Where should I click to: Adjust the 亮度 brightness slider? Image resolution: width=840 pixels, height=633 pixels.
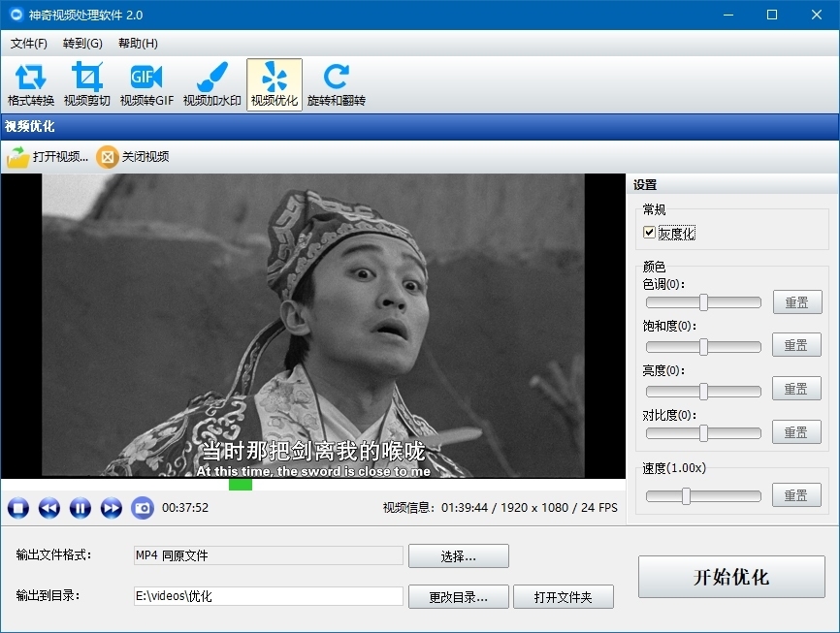[x=703, y=392]
